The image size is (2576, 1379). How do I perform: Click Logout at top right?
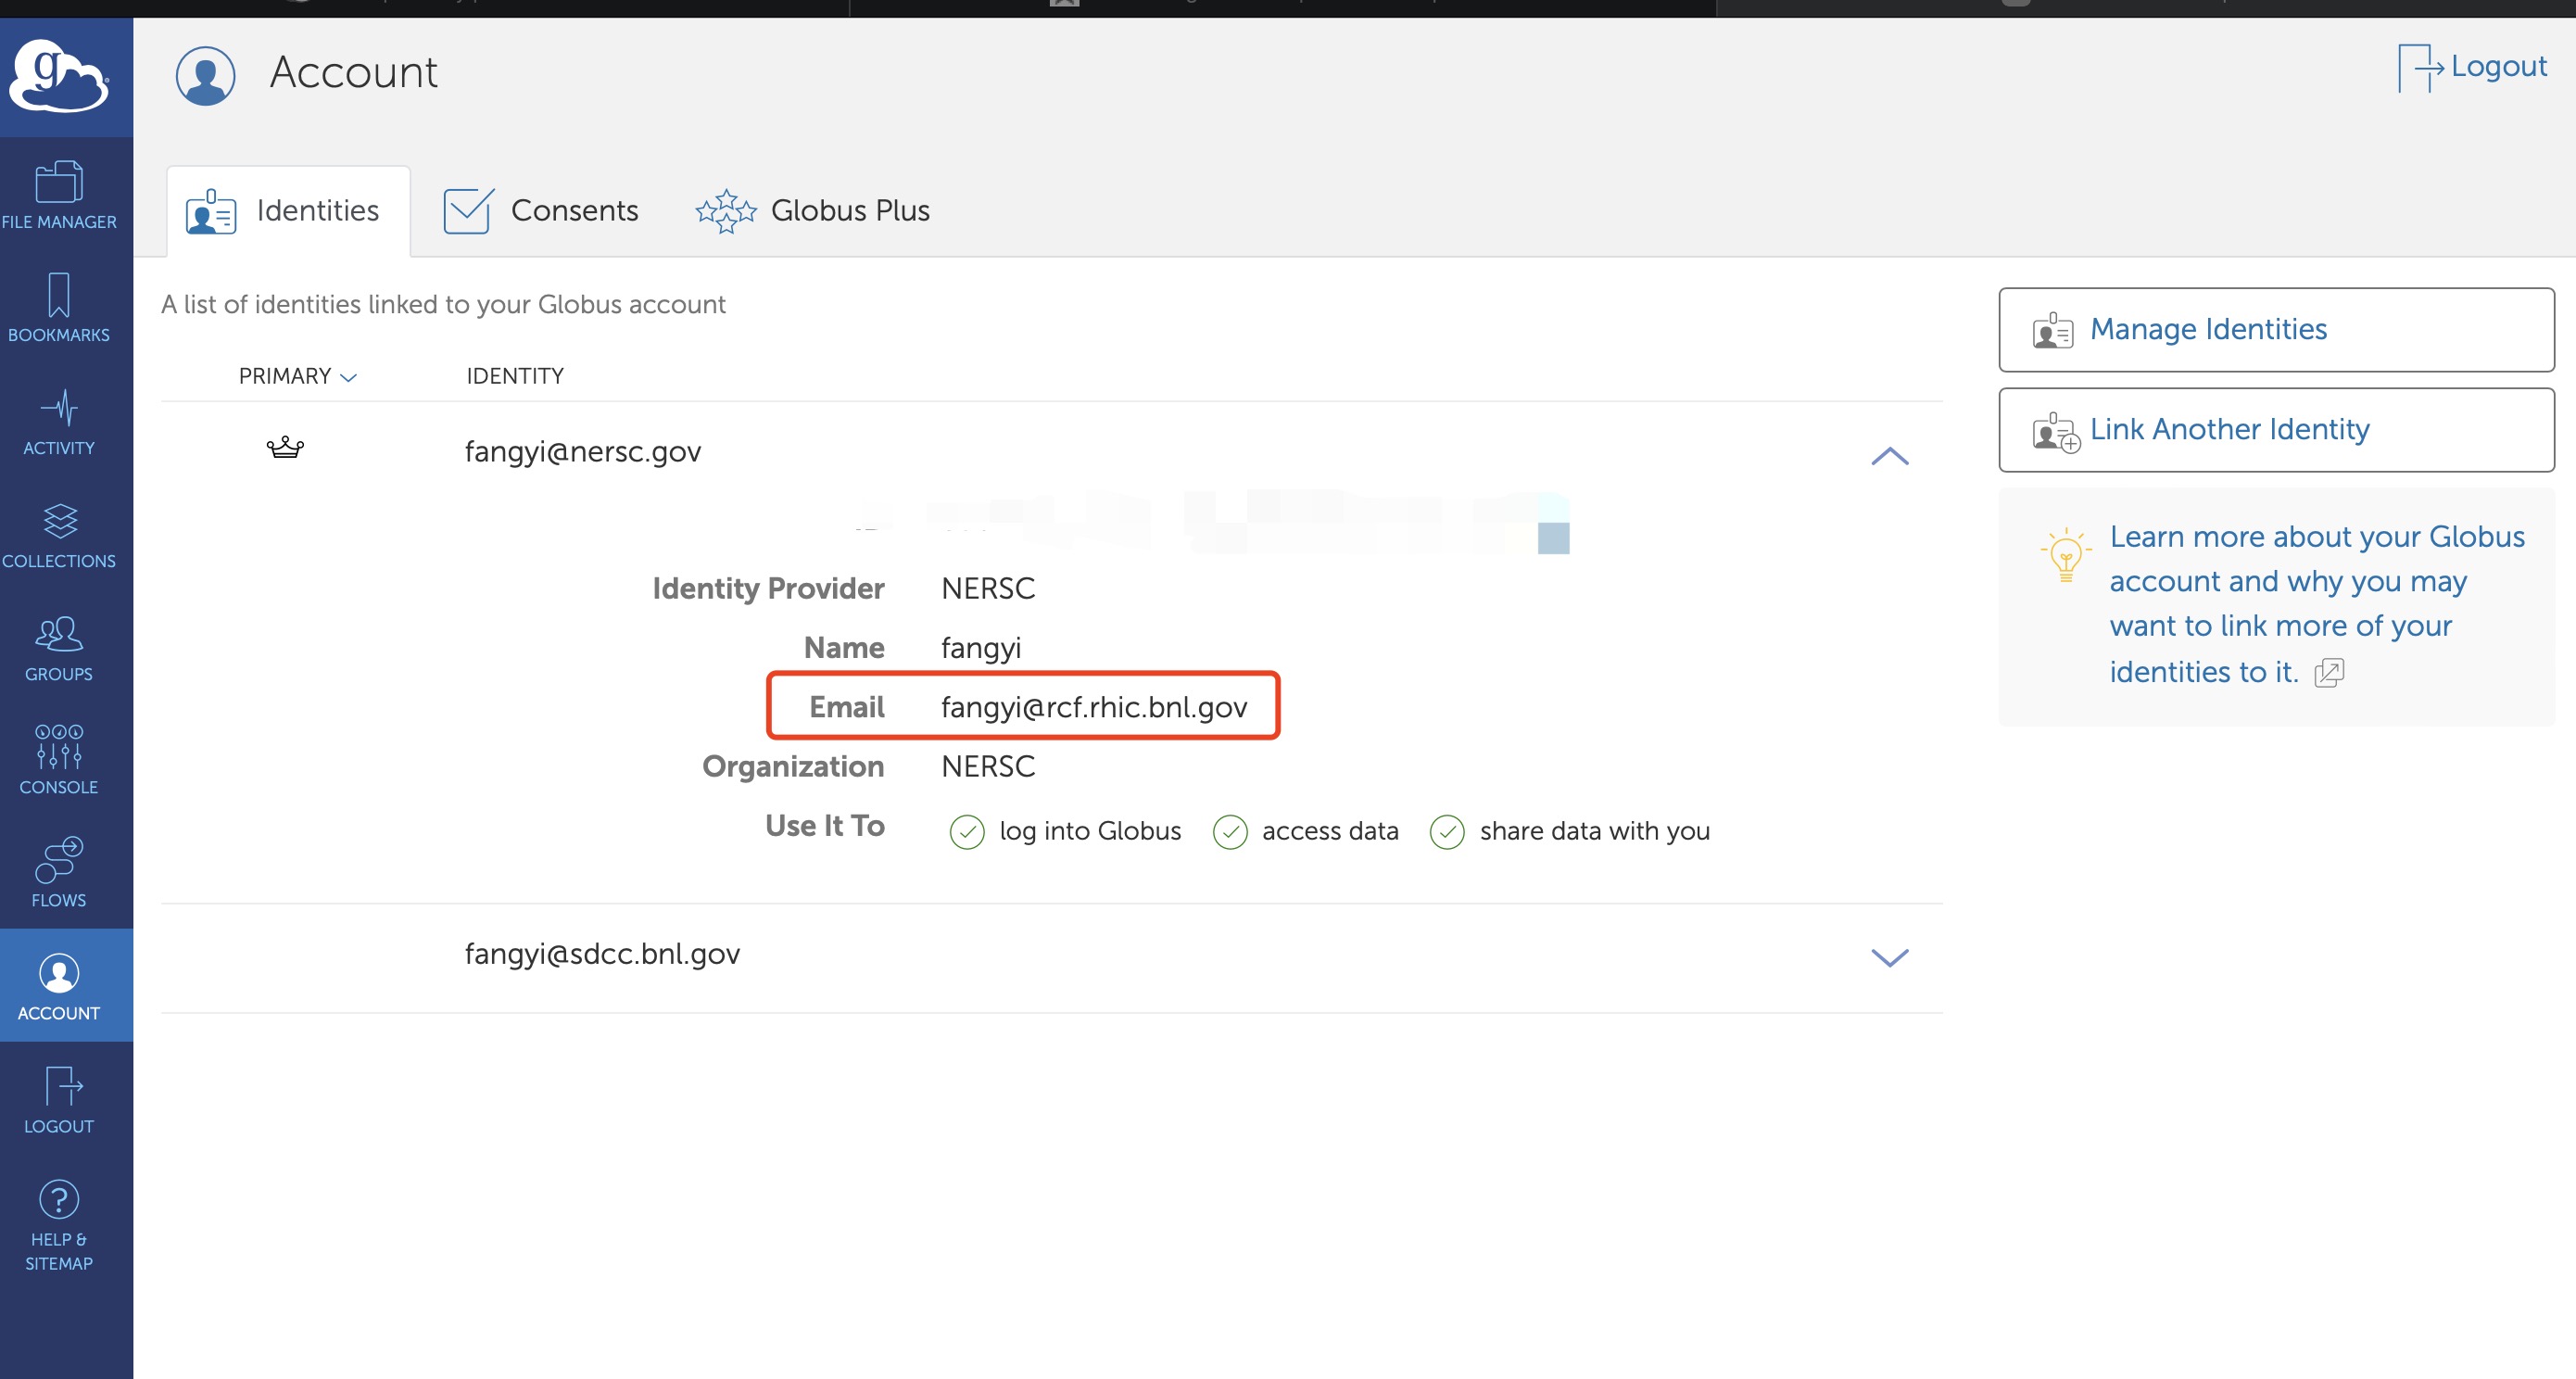[x=2472, y=67]
